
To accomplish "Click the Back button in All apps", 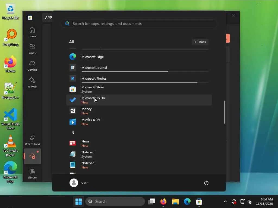I will click(200, 42).
